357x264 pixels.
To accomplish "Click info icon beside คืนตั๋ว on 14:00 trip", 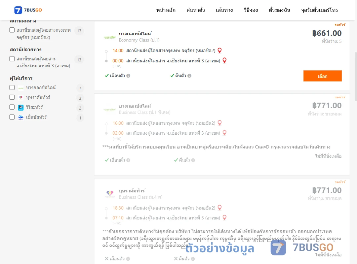I will click(189, 76).
